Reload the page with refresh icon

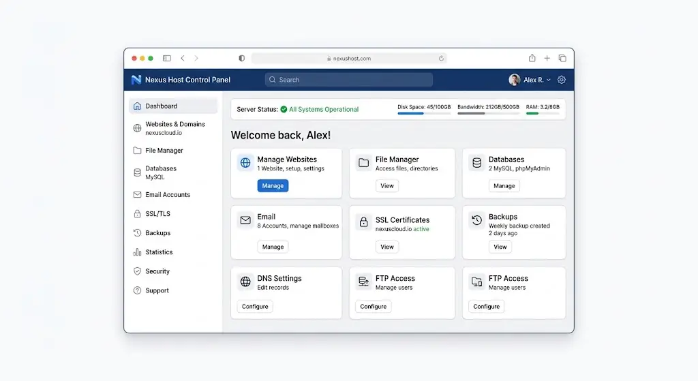(441, 59)
